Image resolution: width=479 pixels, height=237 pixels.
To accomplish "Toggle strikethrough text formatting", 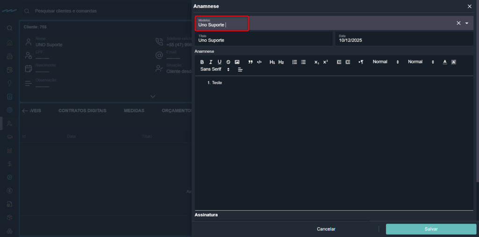I will pos(228,62).
